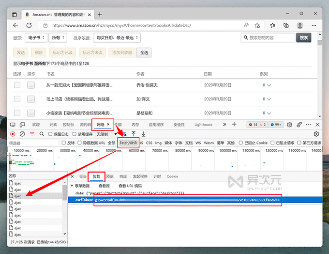Open a new browser tab

(100, 15)
